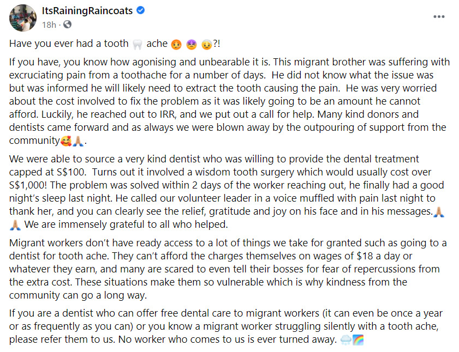Click the ItsRainingRaincoats profile picture
This screenshot has height=352, width=459.
23,18
